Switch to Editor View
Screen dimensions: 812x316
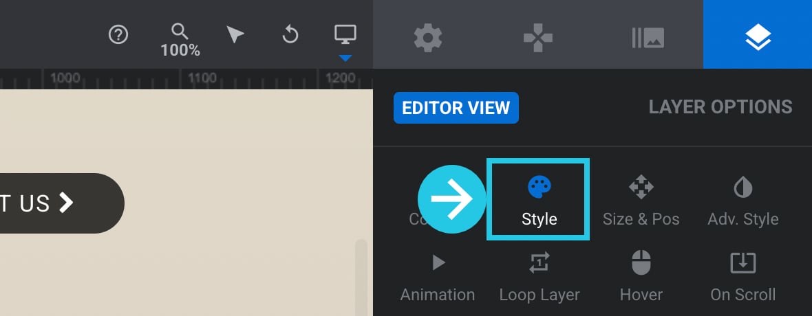456,108
